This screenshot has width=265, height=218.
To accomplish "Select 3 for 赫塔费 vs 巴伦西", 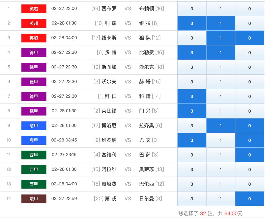I will click(x=192, y=184).
